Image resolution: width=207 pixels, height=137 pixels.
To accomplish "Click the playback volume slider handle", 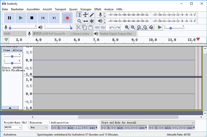I will coord(71,28).
